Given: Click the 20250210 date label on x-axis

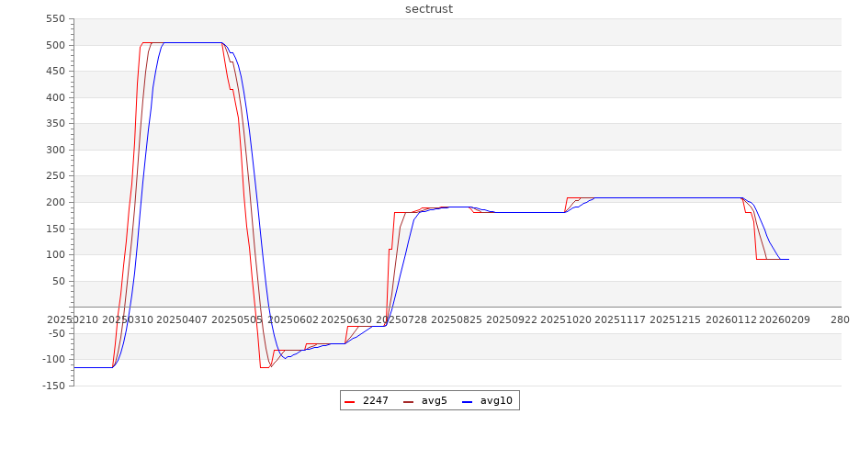Looking at the screenshot, I should click(73, 319).
